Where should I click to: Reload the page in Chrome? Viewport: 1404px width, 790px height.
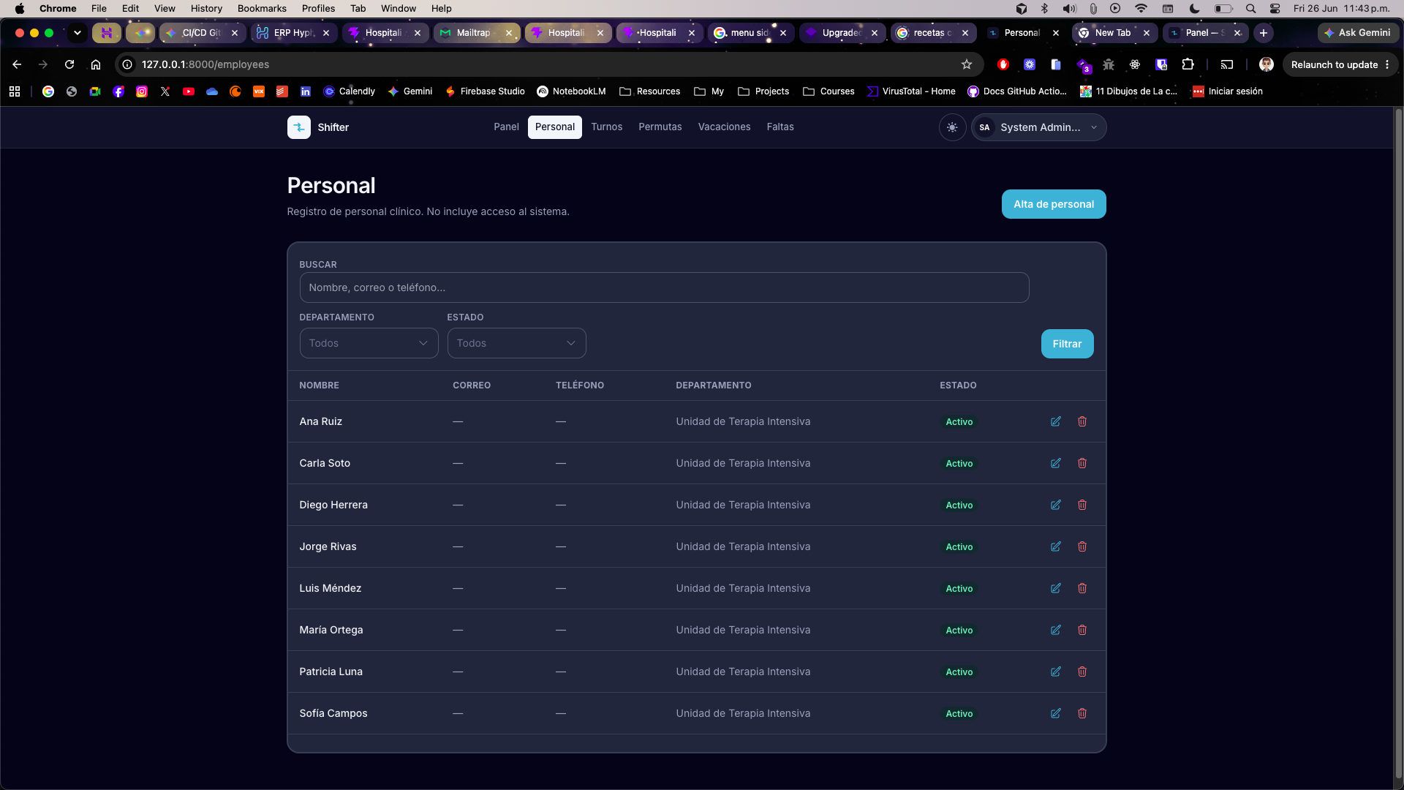point(69,64)
